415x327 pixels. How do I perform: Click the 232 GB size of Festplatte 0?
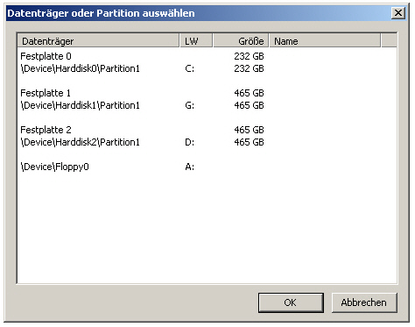point(249,56)
